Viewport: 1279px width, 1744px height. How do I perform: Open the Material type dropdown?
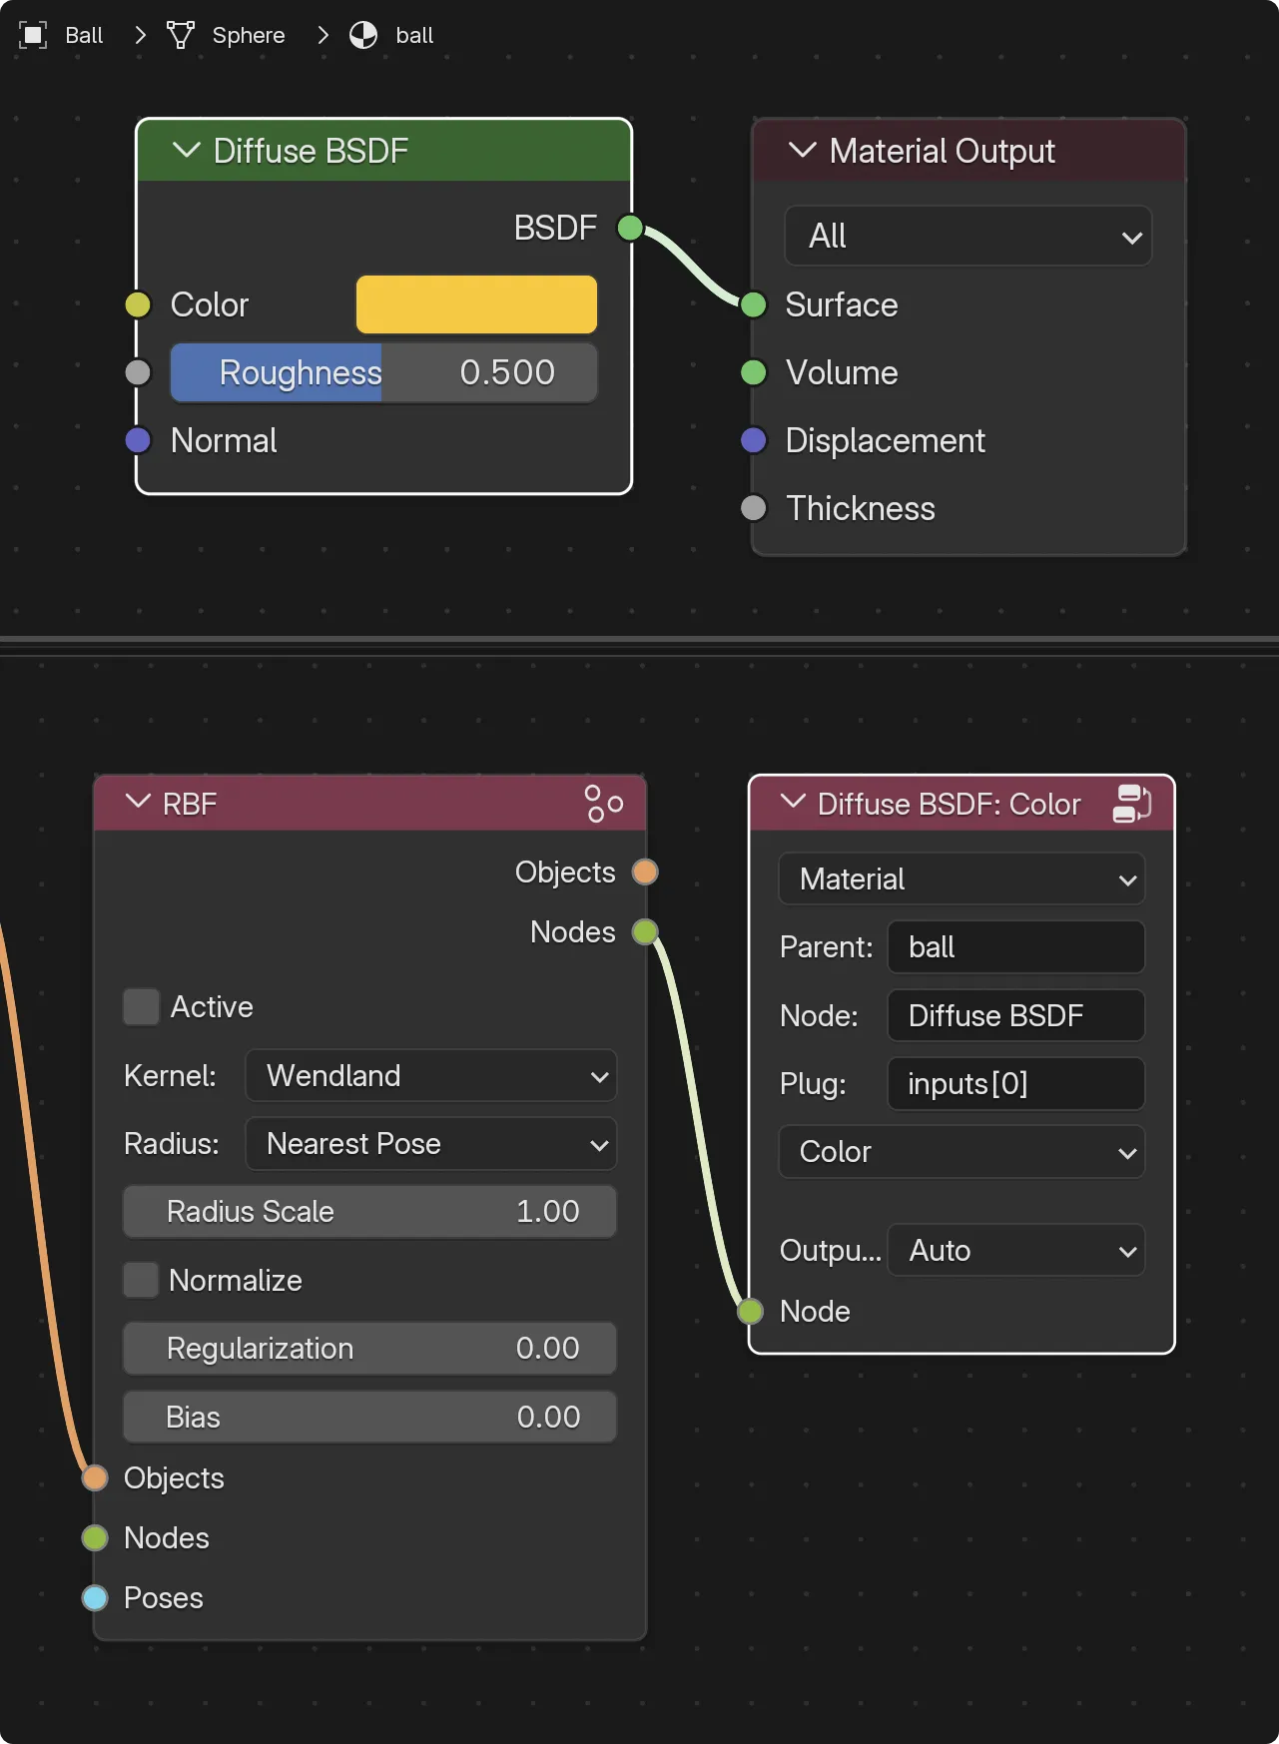click(x=961, y=878)
